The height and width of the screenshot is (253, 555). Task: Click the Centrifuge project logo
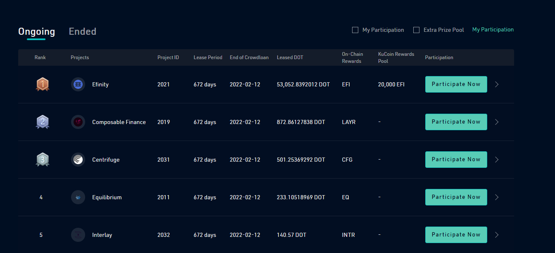pos(78,160)
